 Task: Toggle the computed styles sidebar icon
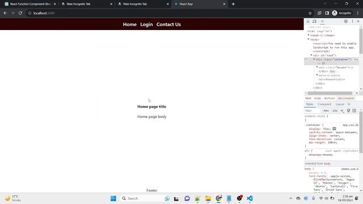point(354,111)
